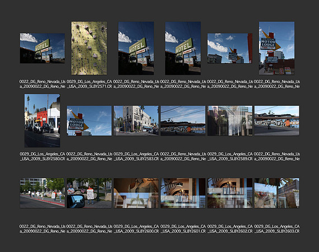
Task: Select the white corner building thumbnail
Action: tap(136, 120)
